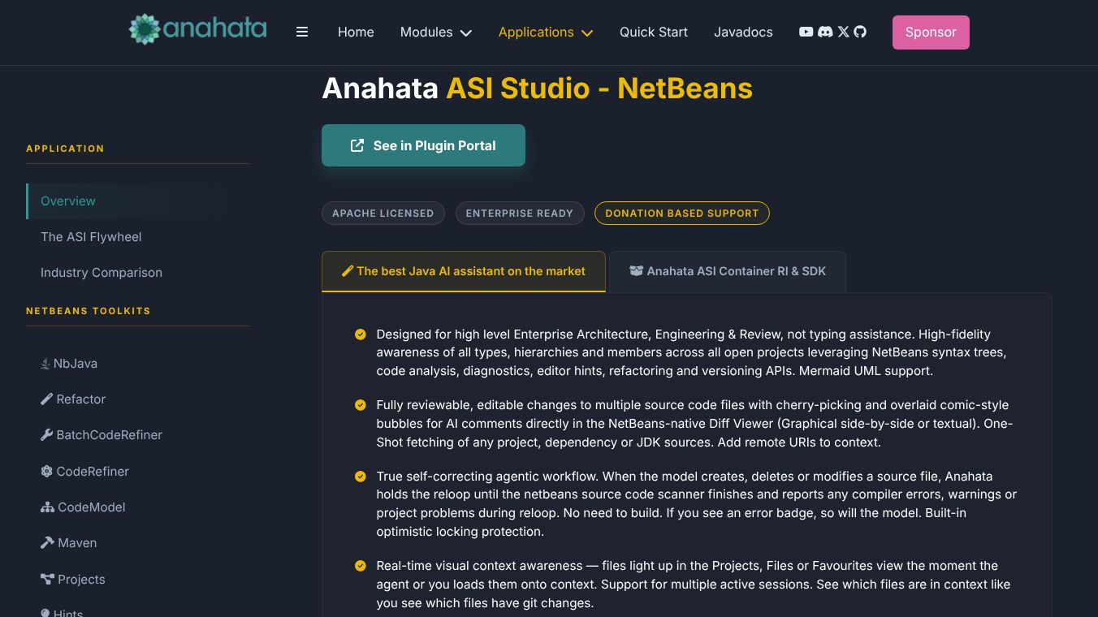Open the Maven toolkit link
This screenshot has height=617, width=1098.
[69, 543]
